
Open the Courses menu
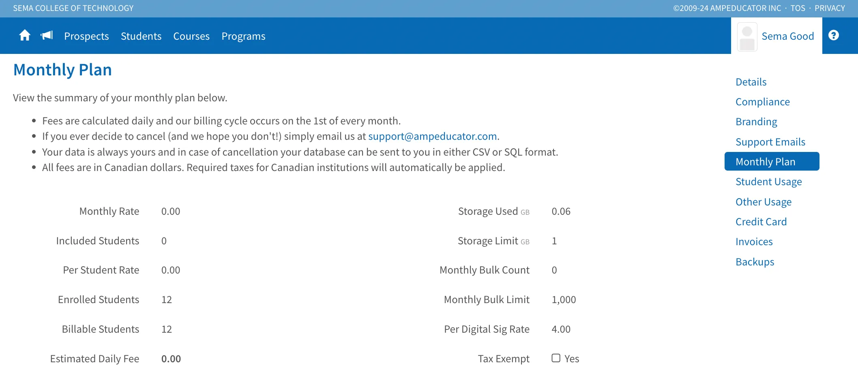pyautogui.click(x=191, y=36)
